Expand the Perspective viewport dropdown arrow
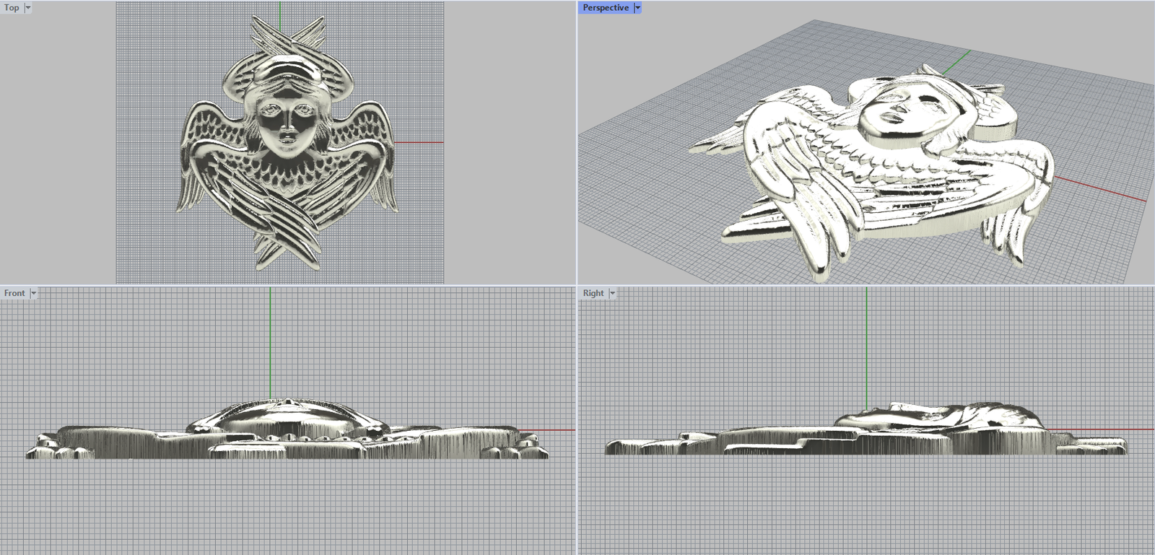Viewport: 1155px width, 555px height. [637, 8]
